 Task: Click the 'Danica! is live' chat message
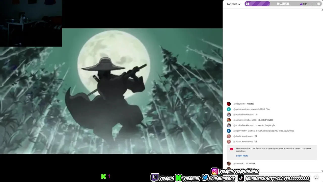271,131
